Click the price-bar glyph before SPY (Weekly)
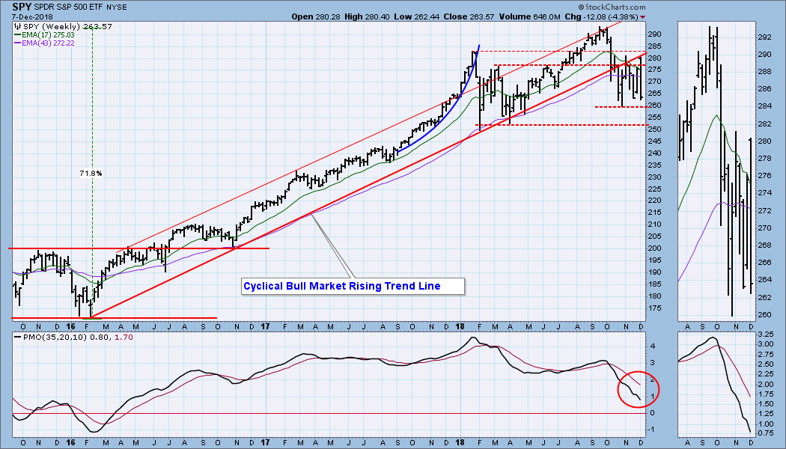The height and width of the screenshot is (449, 786). coord(17,26)
